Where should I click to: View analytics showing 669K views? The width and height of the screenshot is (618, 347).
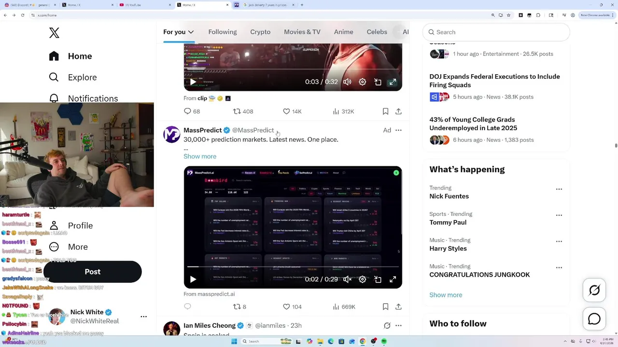point(344,307)
